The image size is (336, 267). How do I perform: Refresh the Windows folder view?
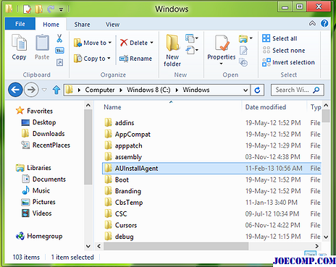257,90
